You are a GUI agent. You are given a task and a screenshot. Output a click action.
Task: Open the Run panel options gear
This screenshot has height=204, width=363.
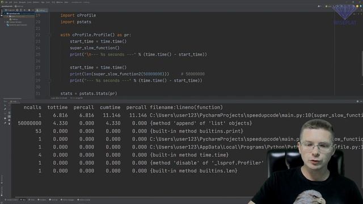pos(357,101)
